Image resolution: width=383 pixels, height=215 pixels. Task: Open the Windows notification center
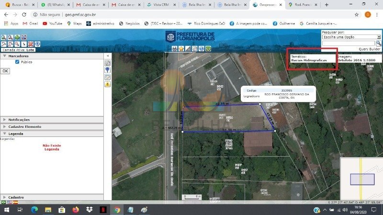pos(374,210)
